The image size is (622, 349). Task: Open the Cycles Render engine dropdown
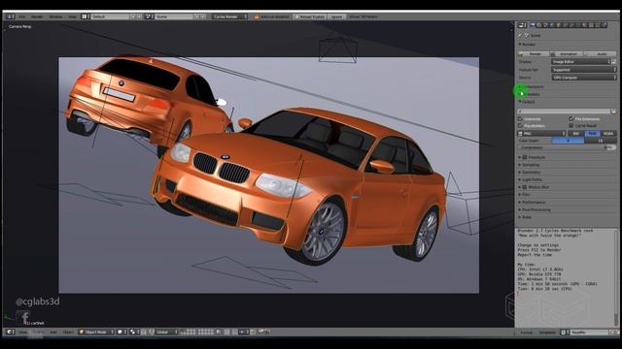(229, 16)
